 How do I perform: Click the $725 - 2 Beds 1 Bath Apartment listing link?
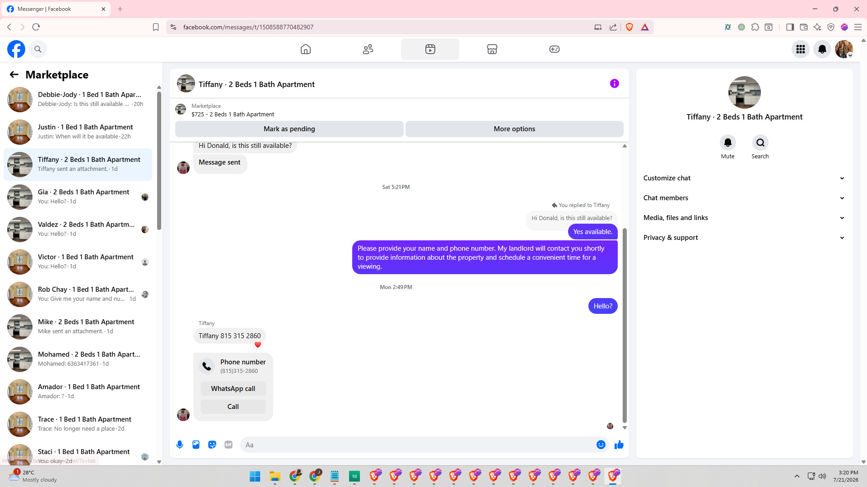pyautogui.click(x=233, y=115)
